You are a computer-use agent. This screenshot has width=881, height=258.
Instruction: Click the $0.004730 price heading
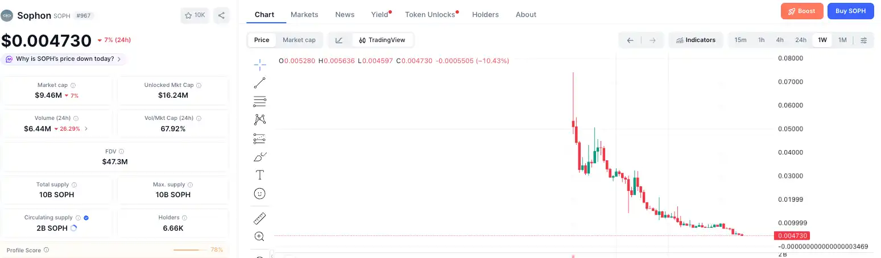pos(46,41)
